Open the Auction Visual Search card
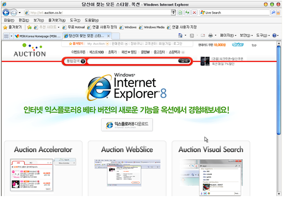283x197 pixels. coord(211,169)
